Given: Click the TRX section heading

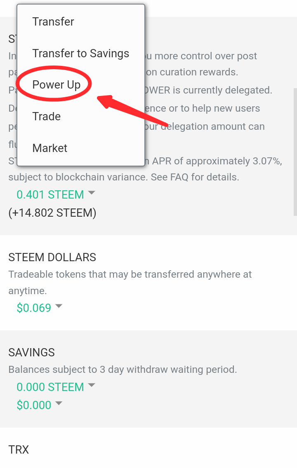Looking at the screenshot, I should (x=19, y=450).
